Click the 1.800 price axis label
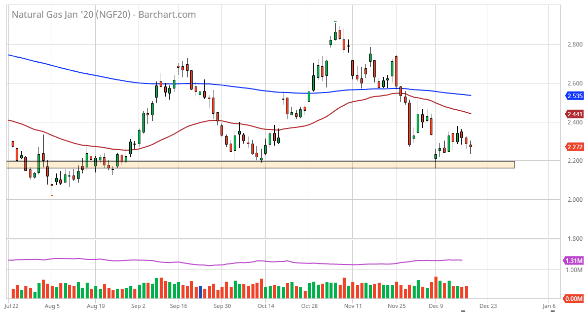The width and height of the screenshot is (585, 312). pyautogui.click(x=574, y=238)
